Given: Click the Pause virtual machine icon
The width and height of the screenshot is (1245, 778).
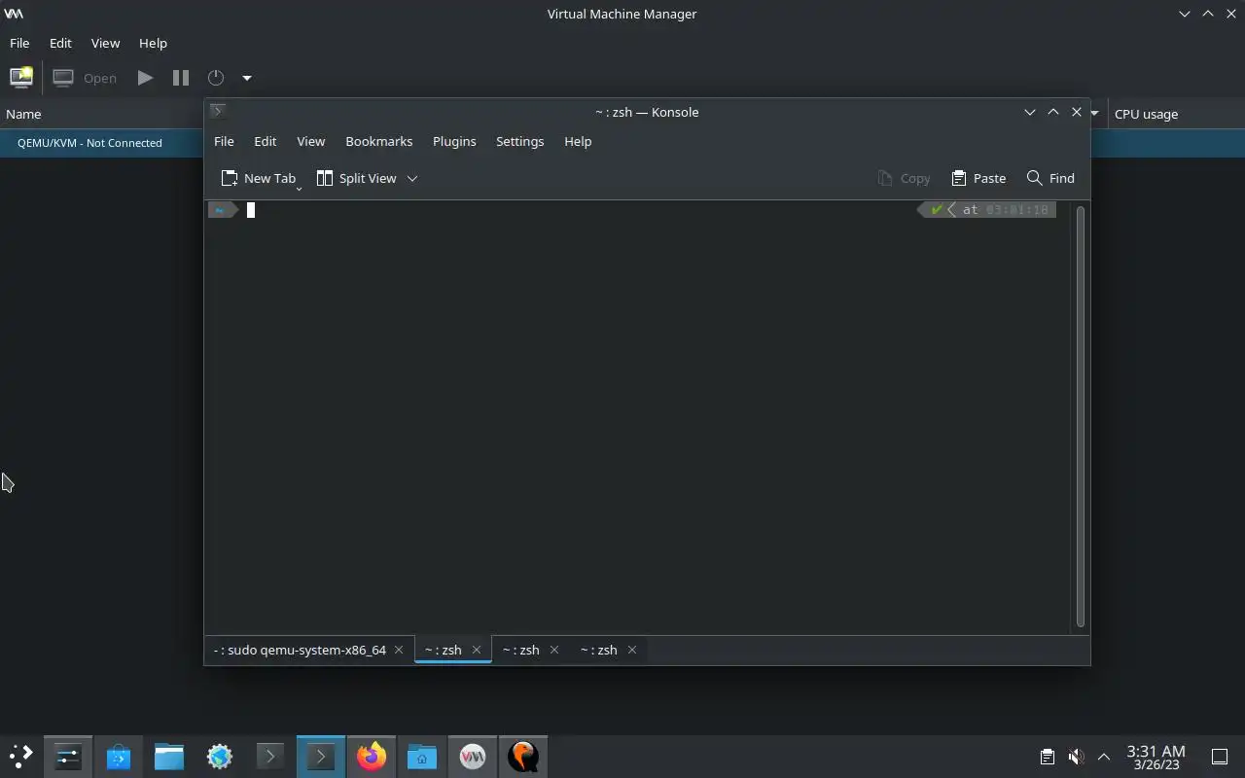Looking at the screenshot, I should [x=181, y=78].
